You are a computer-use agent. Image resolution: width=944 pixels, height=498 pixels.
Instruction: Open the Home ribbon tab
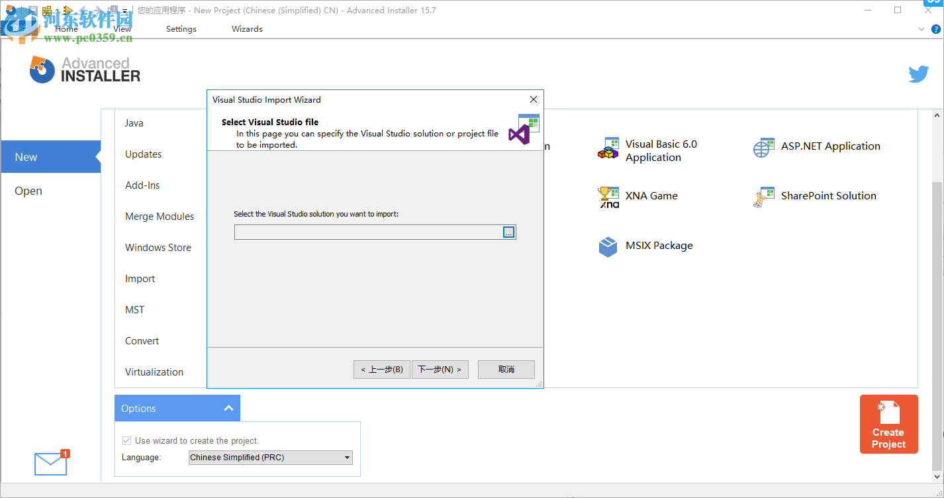point(66,29)
